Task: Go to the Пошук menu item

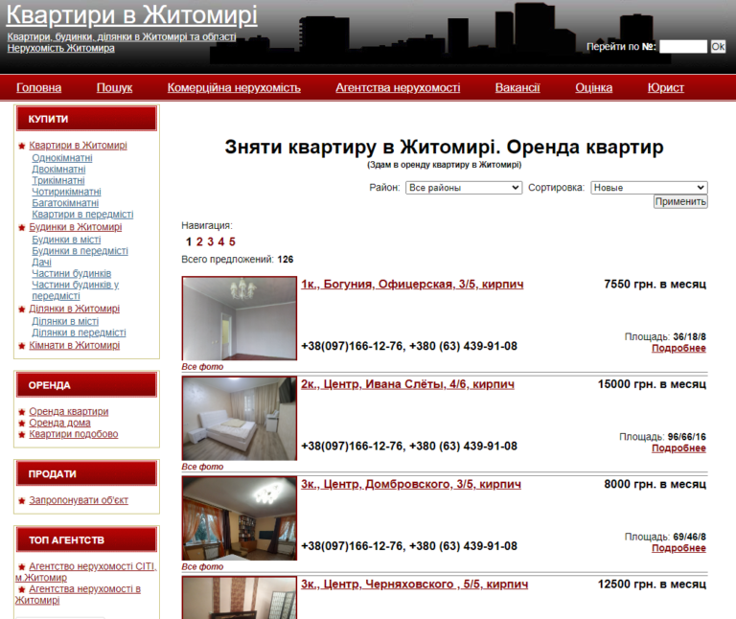Action: click(x=114, y=88)
